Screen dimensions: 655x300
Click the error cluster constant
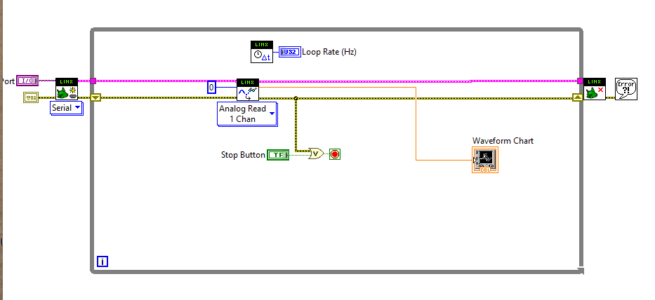coord(31,97)
